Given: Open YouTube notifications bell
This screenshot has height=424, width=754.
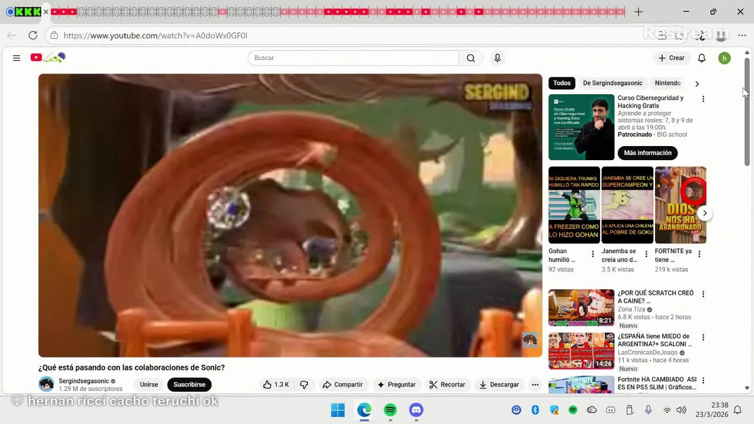Looking at the screenshot, I should (702, 58).
